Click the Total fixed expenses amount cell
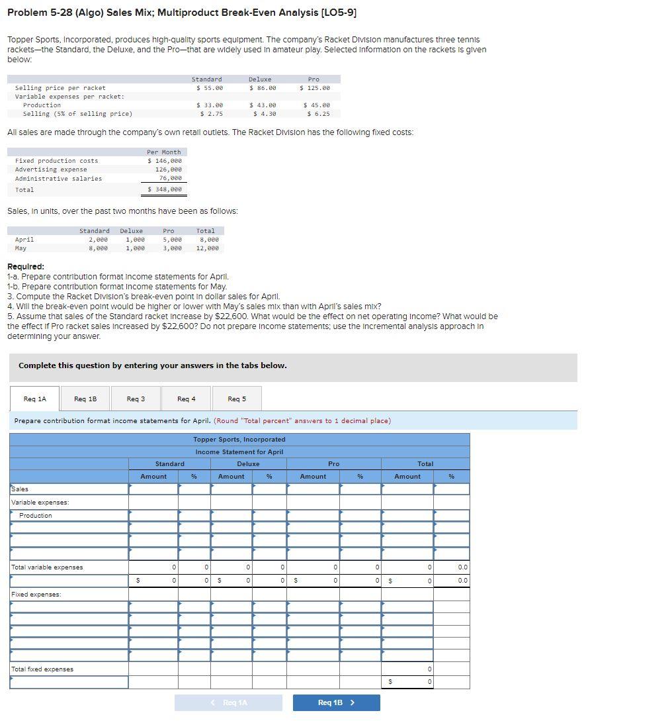 [407, 669]
